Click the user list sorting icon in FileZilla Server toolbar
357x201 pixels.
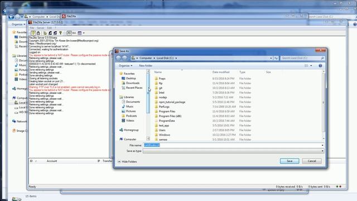[80, 33]
